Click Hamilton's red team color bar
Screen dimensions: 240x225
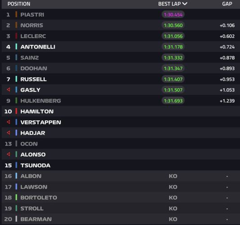(16, 111)
